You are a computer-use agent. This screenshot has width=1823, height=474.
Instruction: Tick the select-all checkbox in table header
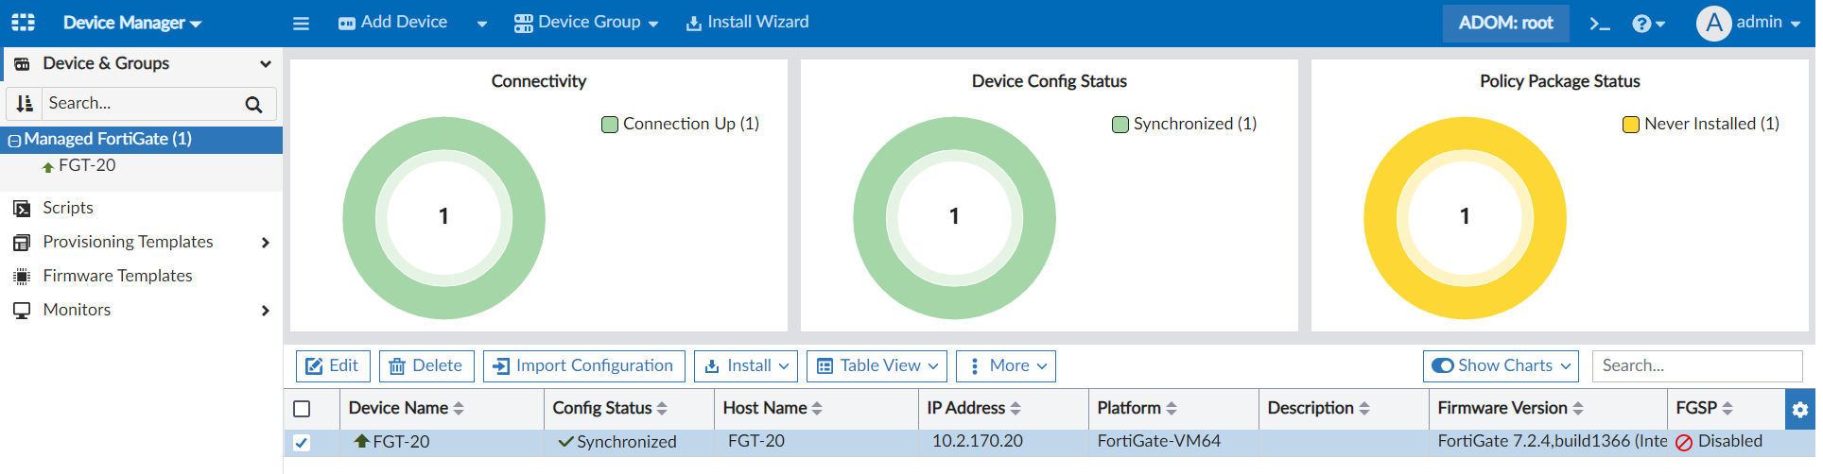coord(302,409)
